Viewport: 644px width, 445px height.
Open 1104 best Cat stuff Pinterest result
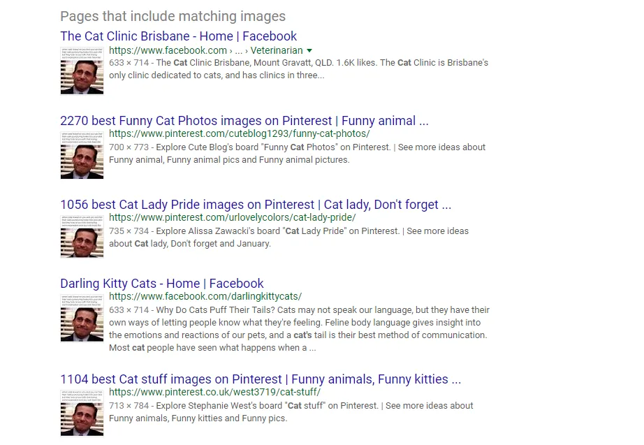coord(261,379)
